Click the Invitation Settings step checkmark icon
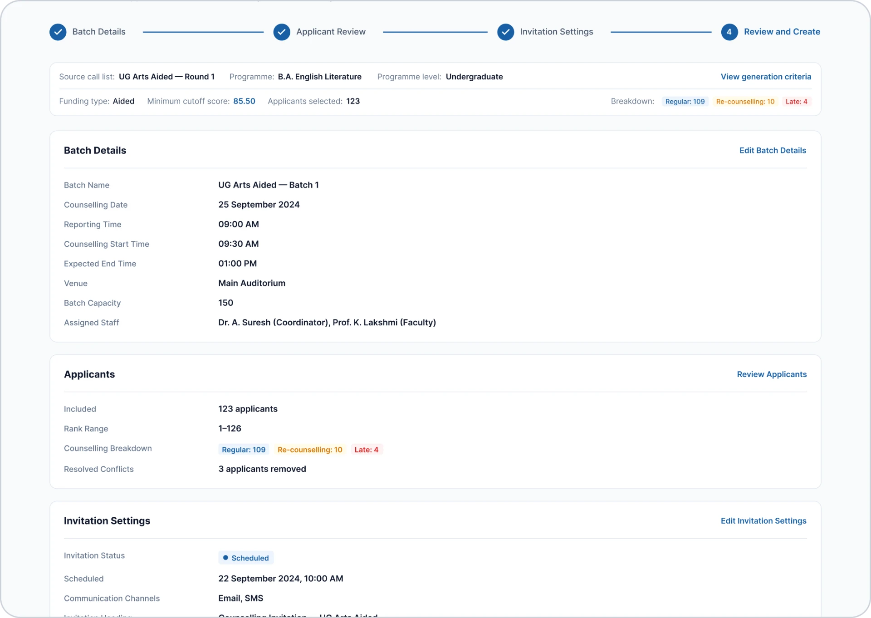This screenshot has height=618, width=871. coord(505,32)
